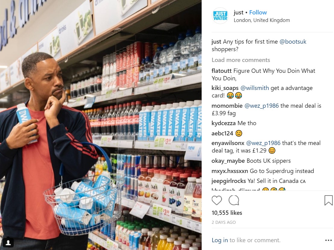Click the post photo of shopper
334x250 pixels.
[101, 125]
